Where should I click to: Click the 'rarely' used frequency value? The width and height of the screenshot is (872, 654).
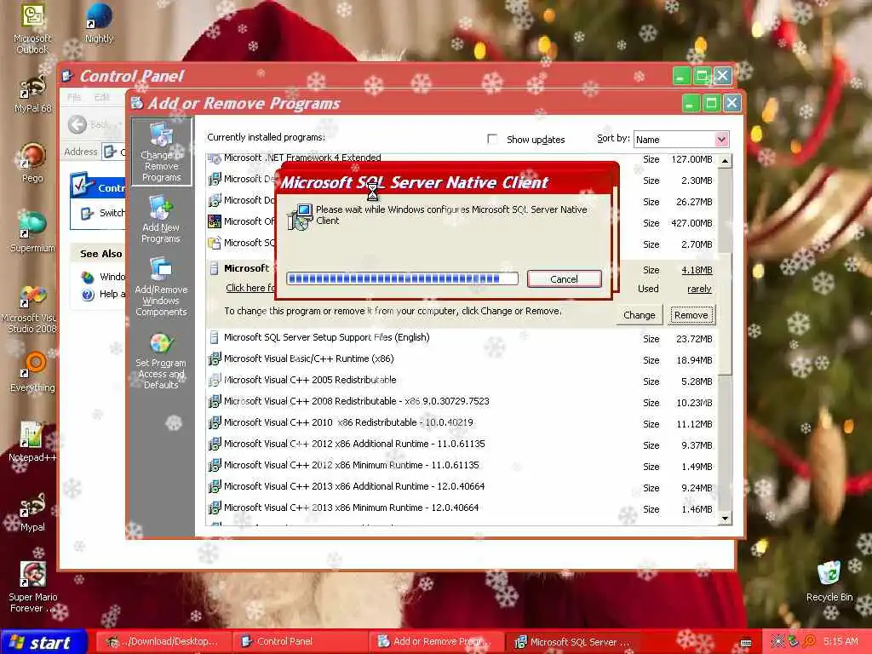pyautogui.click(x=700, y=290)
